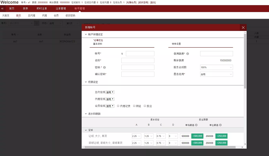Viewport: 269px width, 156px height.
Task: Collapse the navigation with the « icon
Action: coord(2,8)
